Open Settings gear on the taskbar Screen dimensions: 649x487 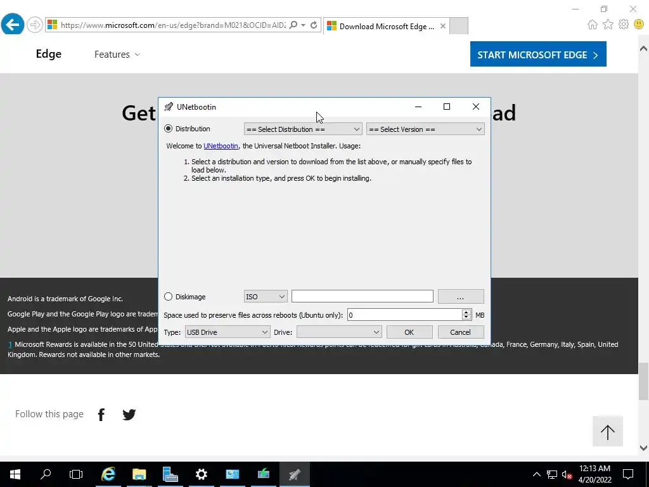tap(201, 474)
